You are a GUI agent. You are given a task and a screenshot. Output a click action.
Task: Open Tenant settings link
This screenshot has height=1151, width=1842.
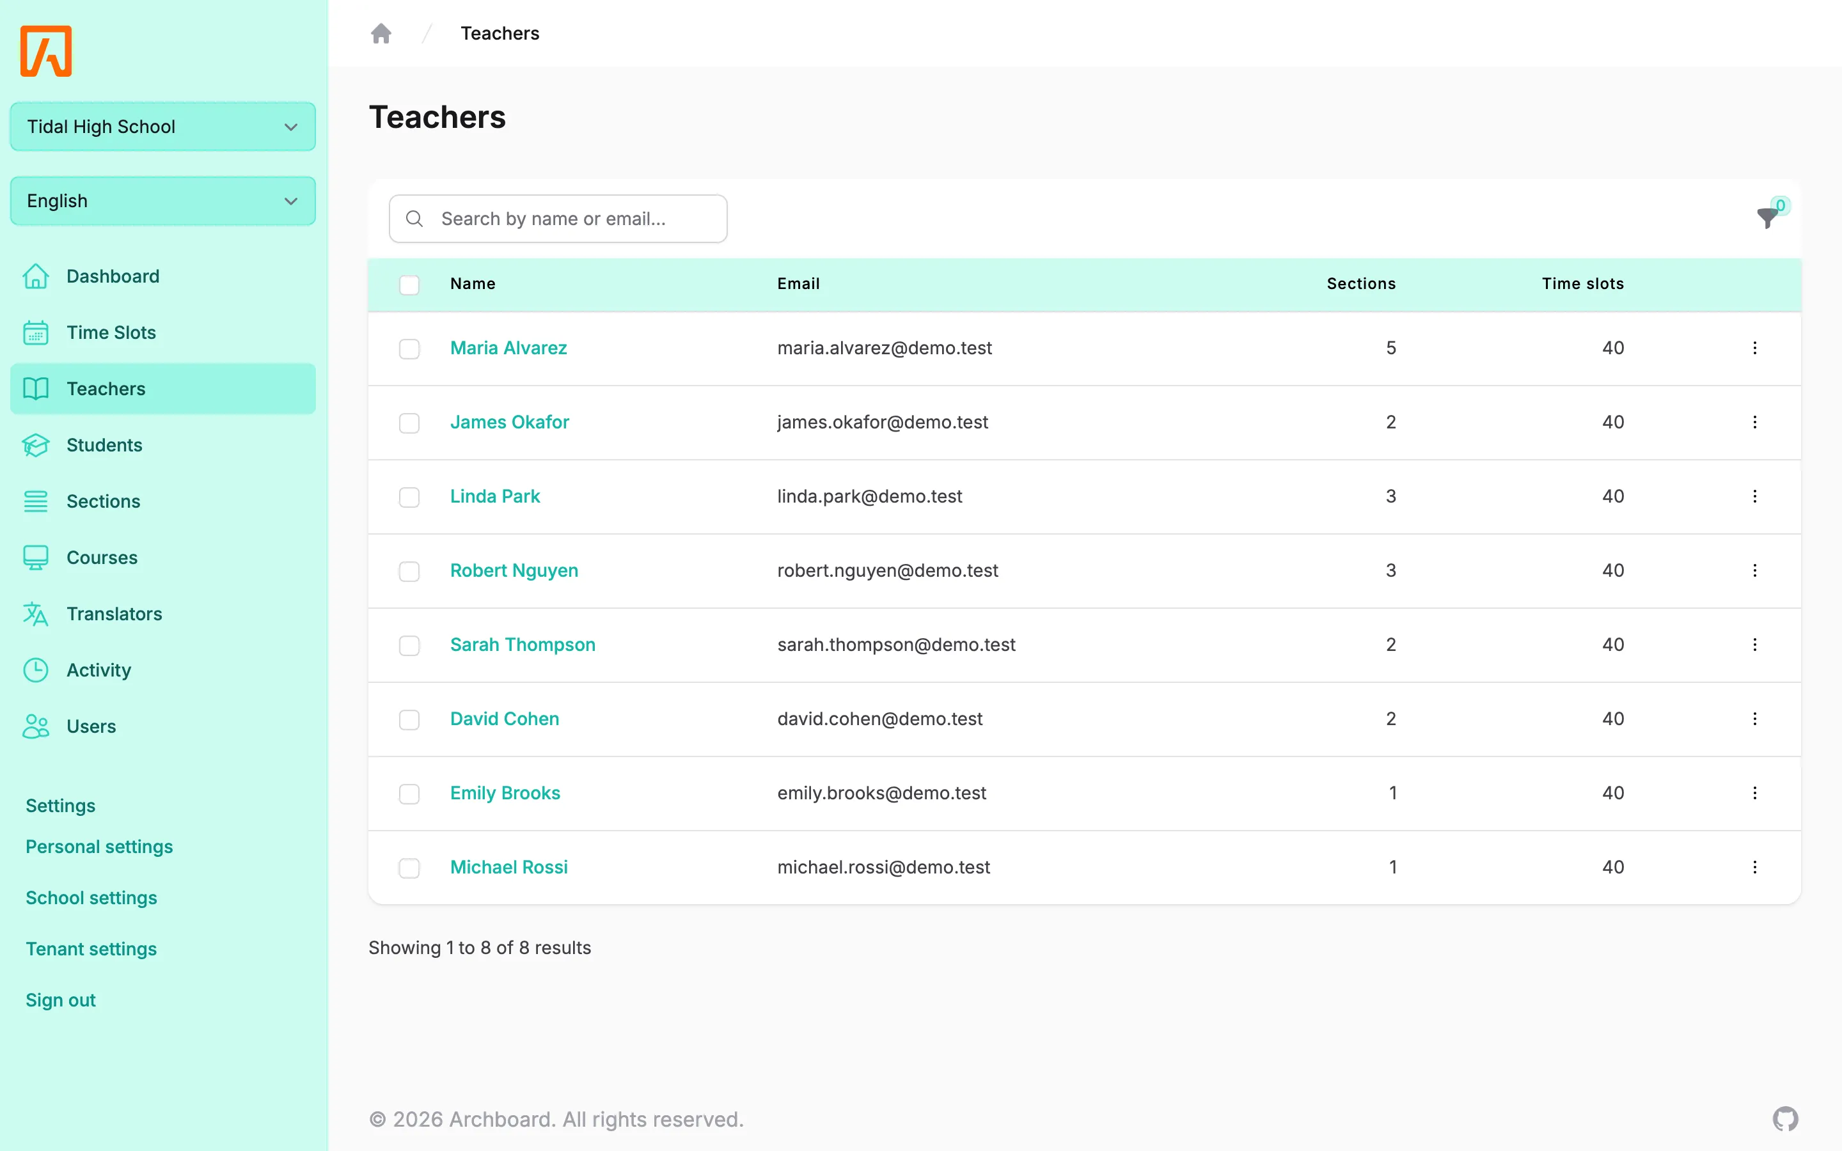tap(91, 948)
